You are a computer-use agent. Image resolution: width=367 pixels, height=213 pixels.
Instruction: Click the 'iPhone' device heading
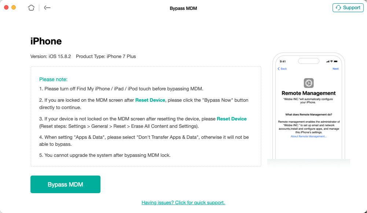pos(46,41)
